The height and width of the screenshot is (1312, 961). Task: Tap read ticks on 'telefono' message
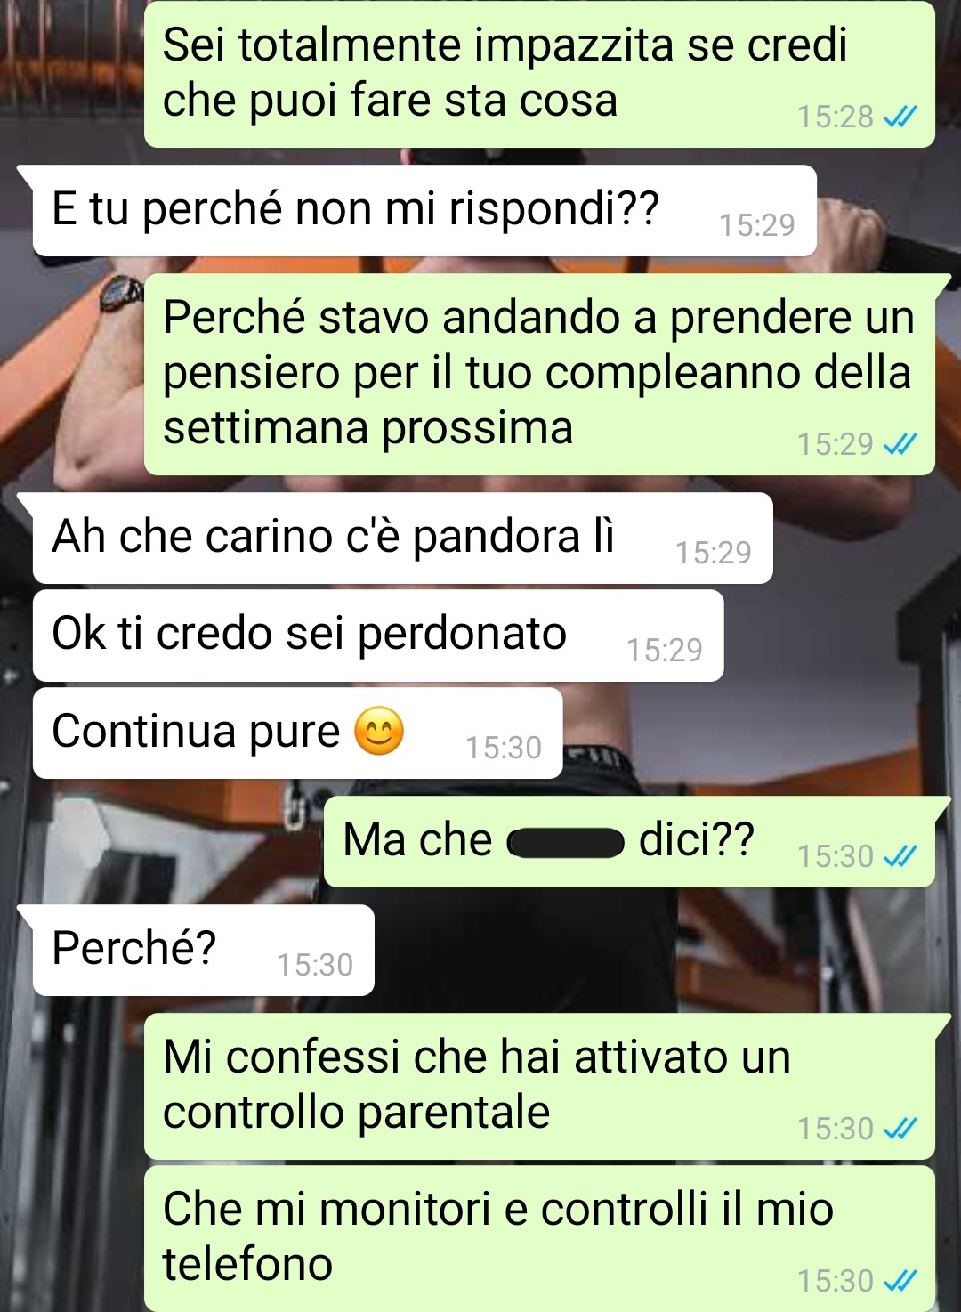tap(900, 1281)
